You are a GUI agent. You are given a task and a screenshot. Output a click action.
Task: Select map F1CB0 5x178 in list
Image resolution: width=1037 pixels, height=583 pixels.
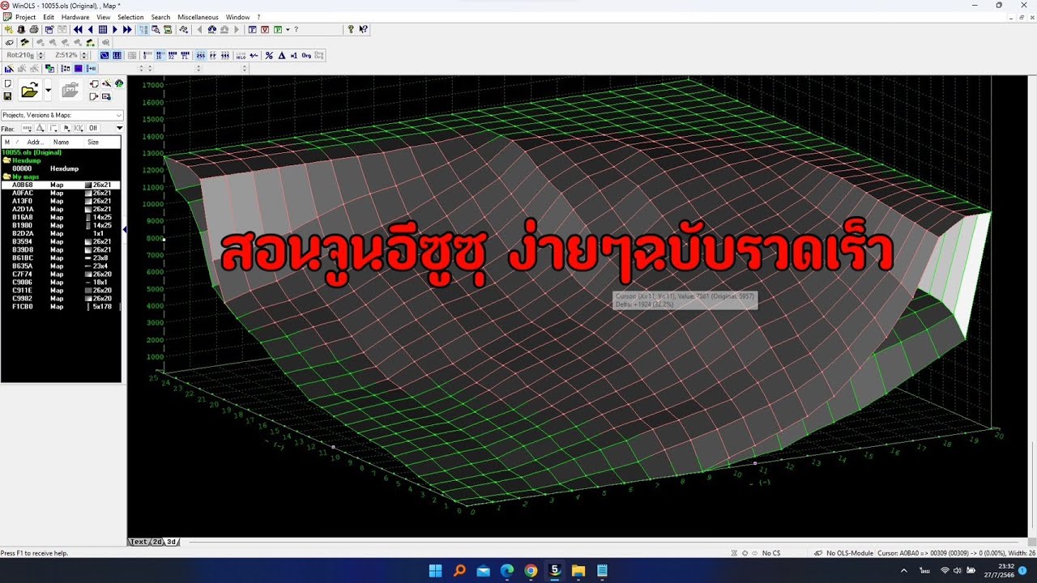(61, 306)
